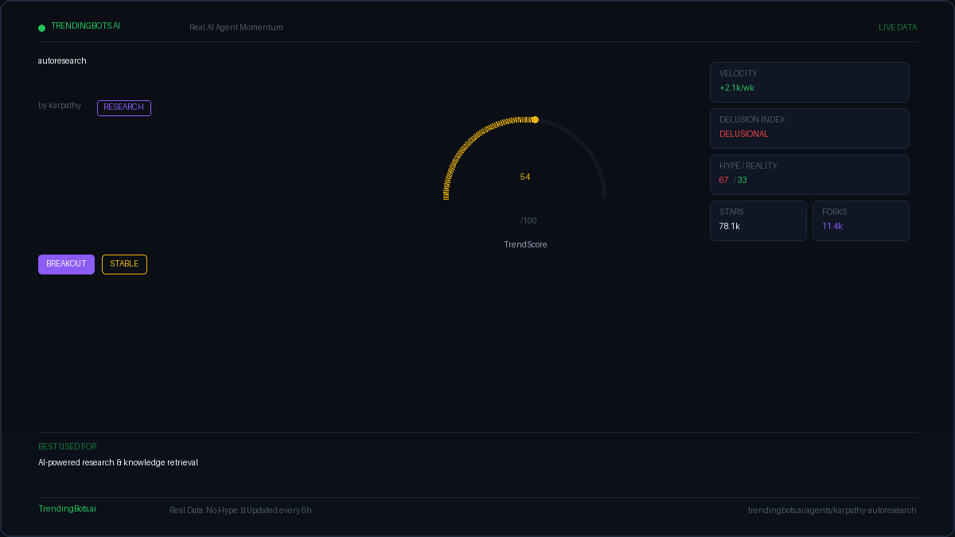955x537 pixels.
Task: Click the BREAKOUT badge
Action: [66, 264]
